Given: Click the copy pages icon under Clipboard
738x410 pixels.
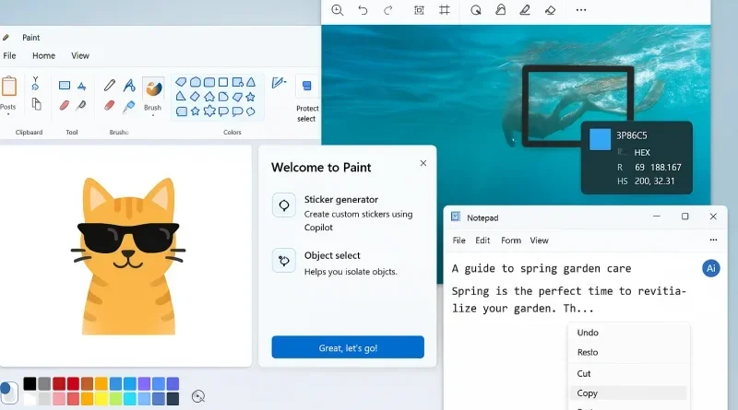Looking at the screenshot, I should (x=36, y=104).
